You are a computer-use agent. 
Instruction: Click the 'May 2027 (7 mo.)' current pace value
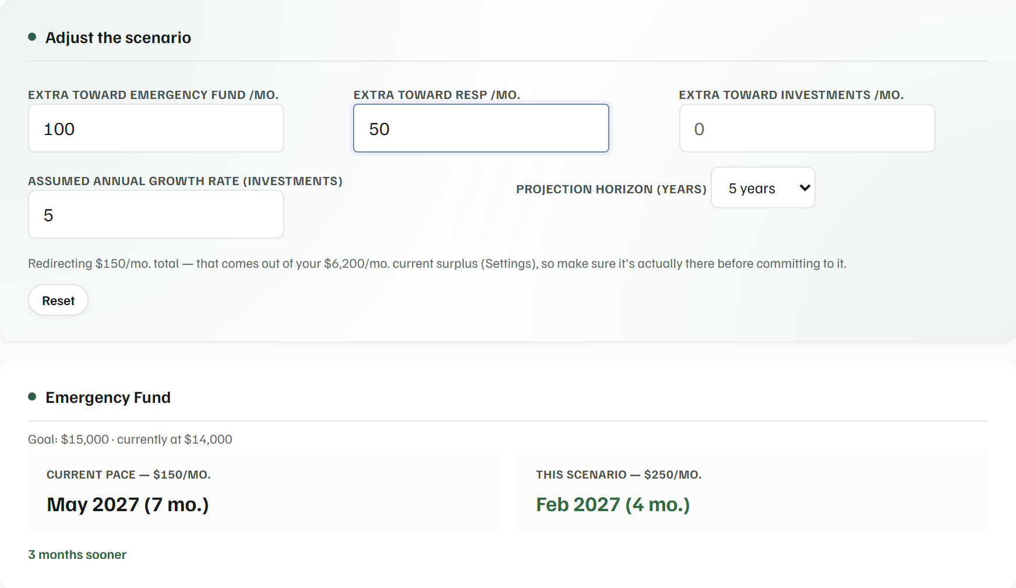click(128, 505)
